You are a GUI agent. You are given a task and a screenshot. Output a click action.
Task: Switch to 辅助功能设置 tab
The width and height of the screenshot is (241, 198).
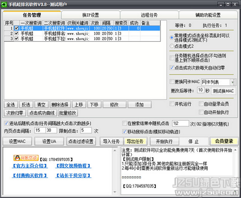pos(208,15)
